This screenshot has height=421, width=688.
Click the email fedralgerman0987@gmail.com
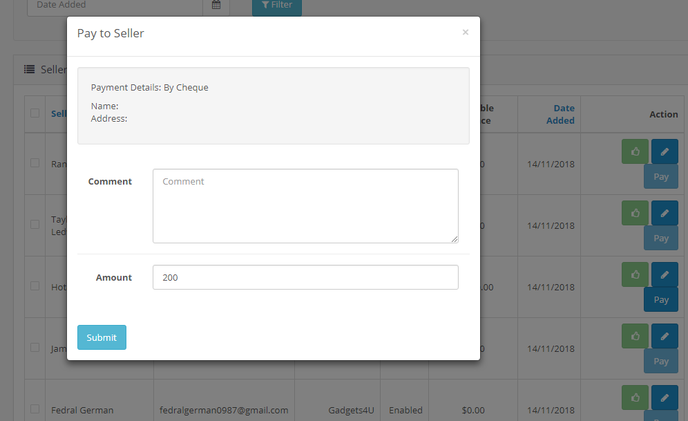[x=224, y=410]
